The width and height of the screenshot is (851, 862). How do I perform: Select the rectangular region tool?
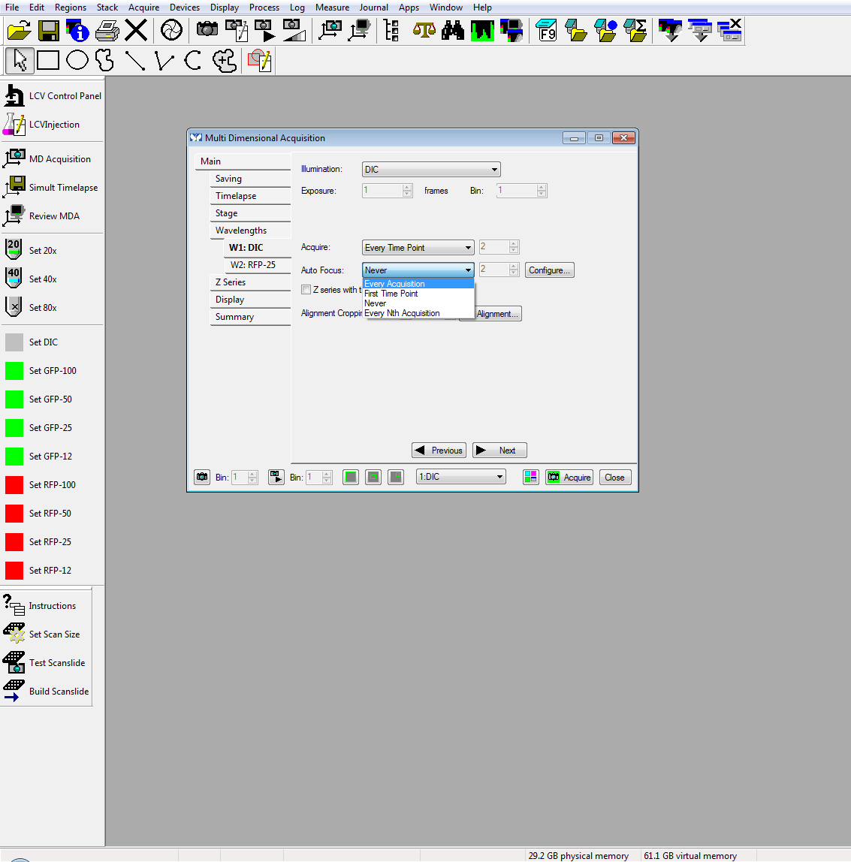coord(48,60)
